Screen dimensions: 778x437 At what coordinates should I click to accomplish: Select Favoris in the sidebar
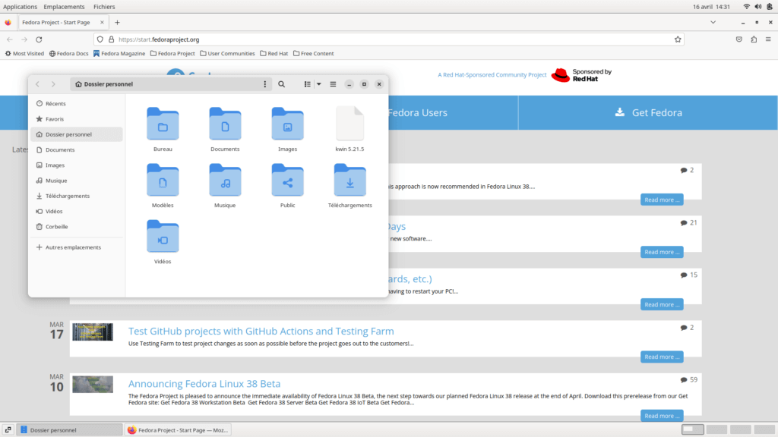point(77,119)
